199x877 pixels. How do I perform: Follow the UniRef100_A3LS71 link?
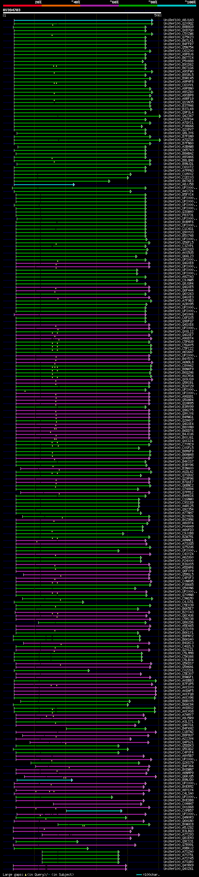click(178, 721)
